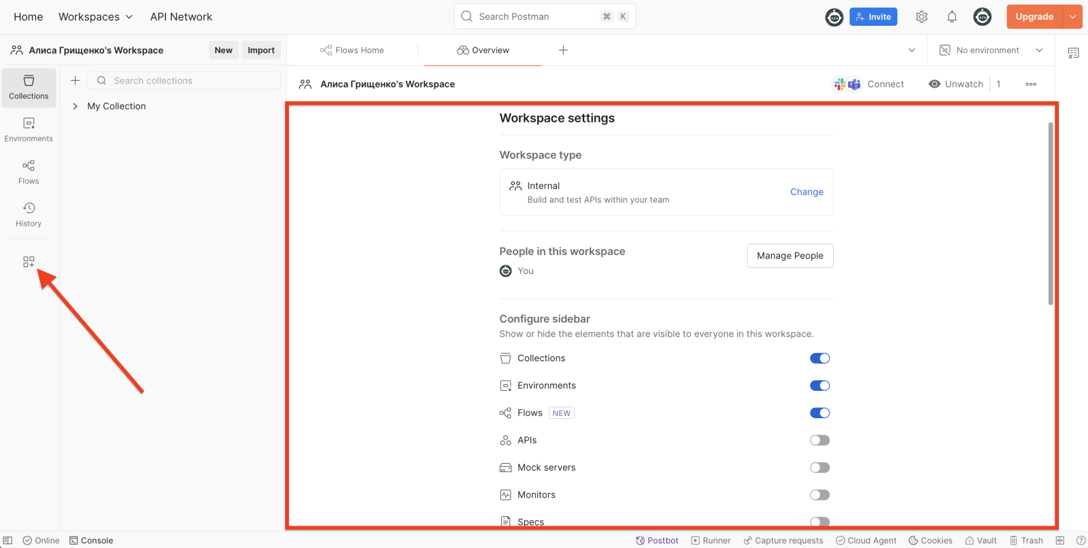
Task: Click the team avatar left of Invite
Action: (x=834, y=17)
